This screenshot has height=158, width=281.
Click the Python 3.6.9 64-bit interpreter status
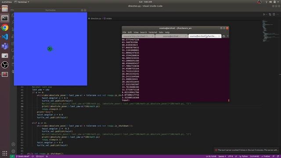click(254, 156)
